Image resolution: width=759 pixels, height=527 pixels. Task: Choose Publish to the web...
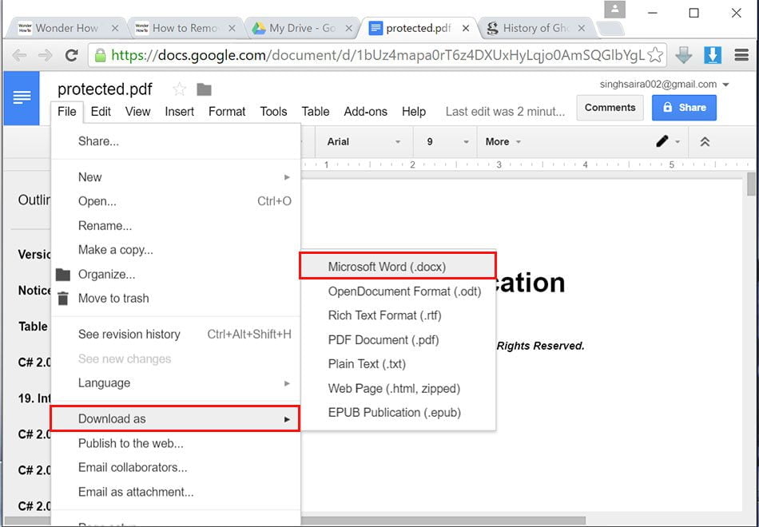(176, 443)
